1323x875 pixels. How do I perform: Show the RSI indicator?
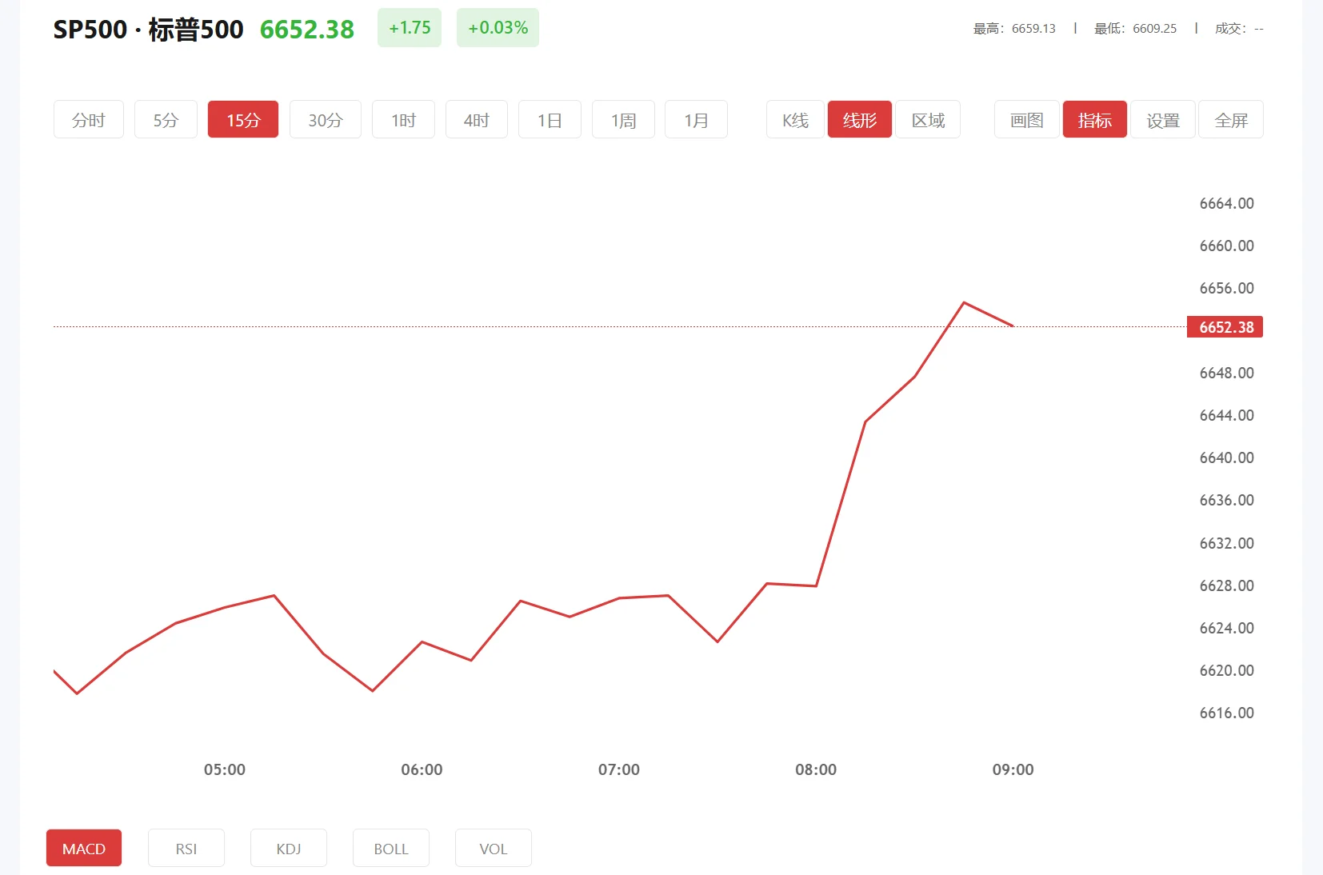[186, 849]
